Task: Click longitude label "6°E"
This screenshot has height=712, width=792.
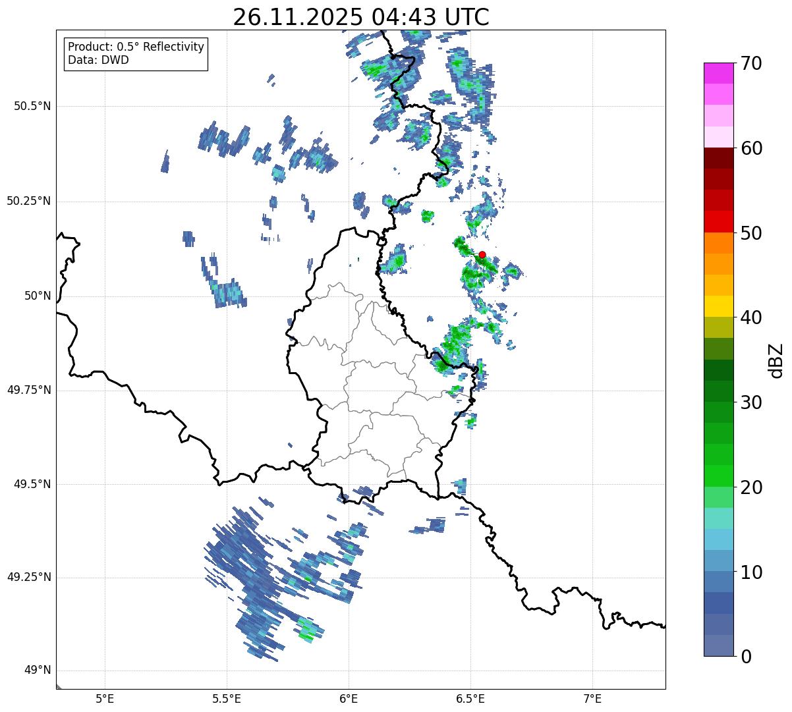Action: [349, 698]
